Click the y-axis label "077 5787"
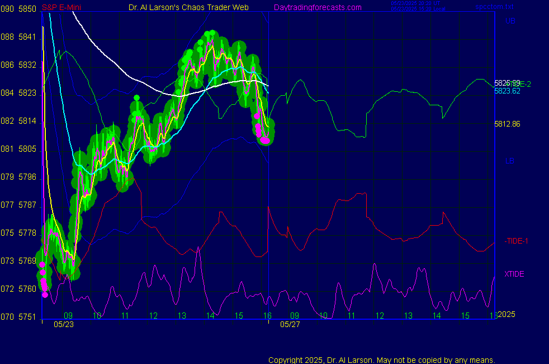549x364 pixels. 18,205
